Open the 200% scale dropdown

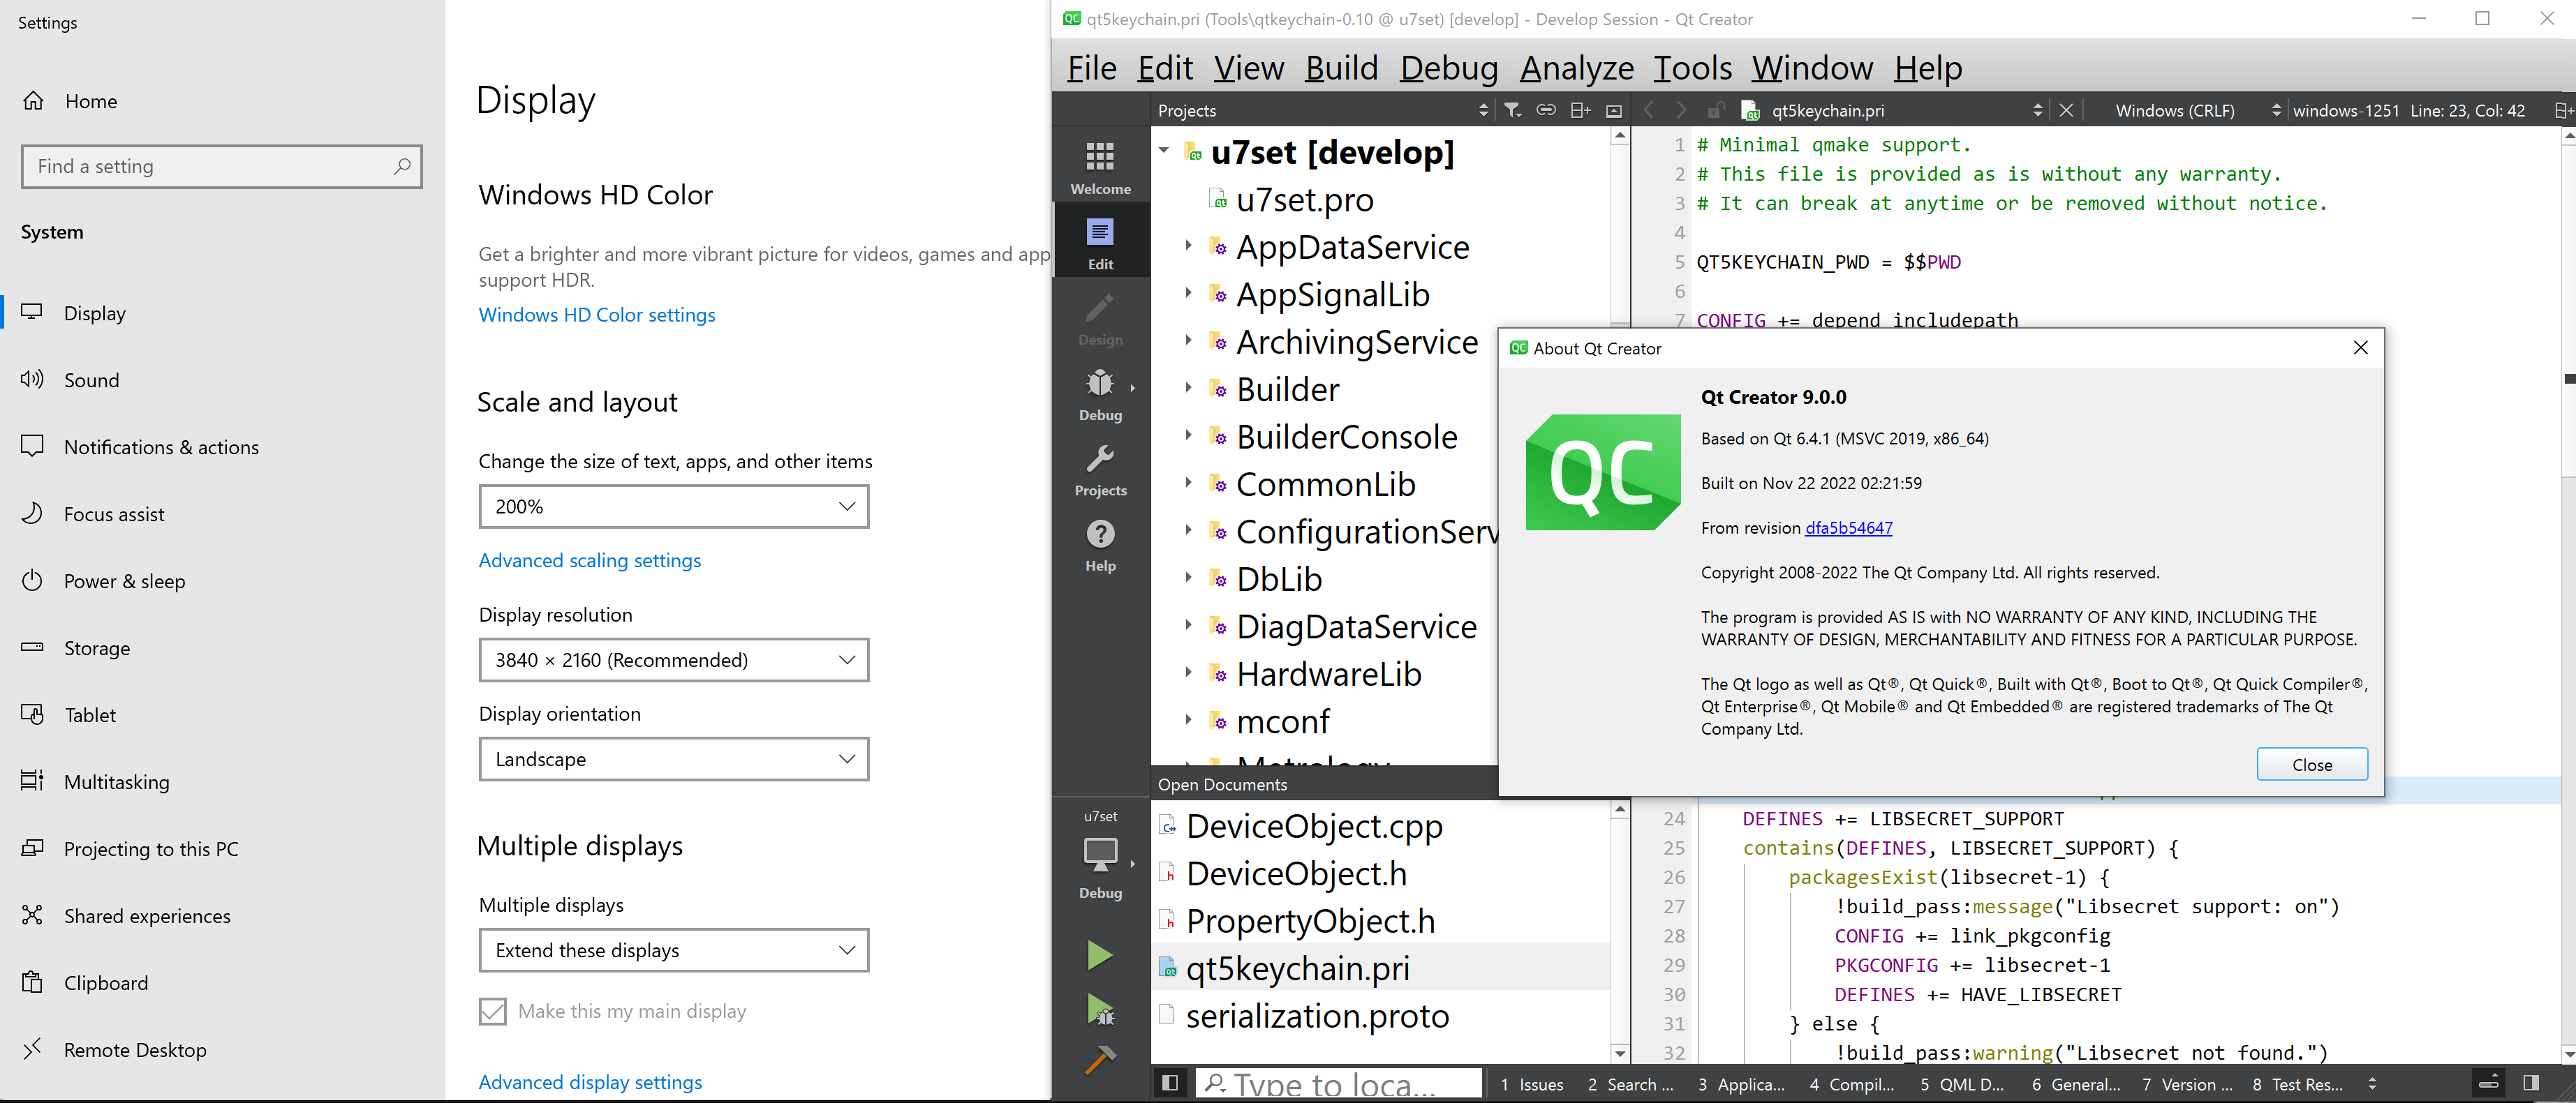(674, 507)
